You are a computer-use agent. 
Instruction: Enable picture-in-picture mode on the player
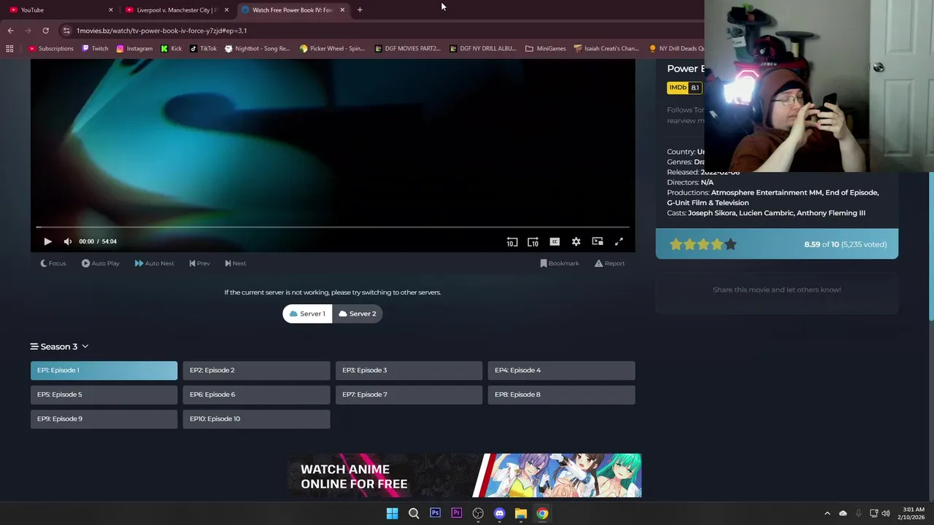point(598,241)
